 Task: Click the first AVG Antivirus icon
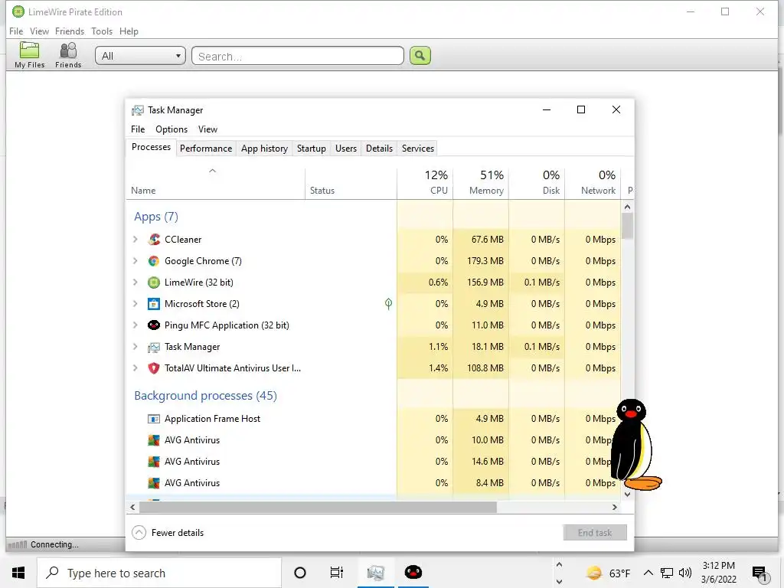click(x=154, y=440)
